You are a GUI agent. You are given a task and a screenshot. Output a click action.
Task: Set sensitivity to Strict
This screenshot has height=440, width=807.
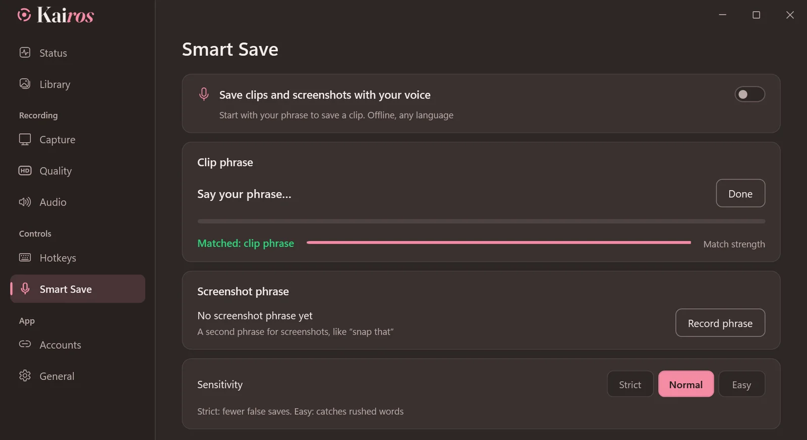click(630, 384)
